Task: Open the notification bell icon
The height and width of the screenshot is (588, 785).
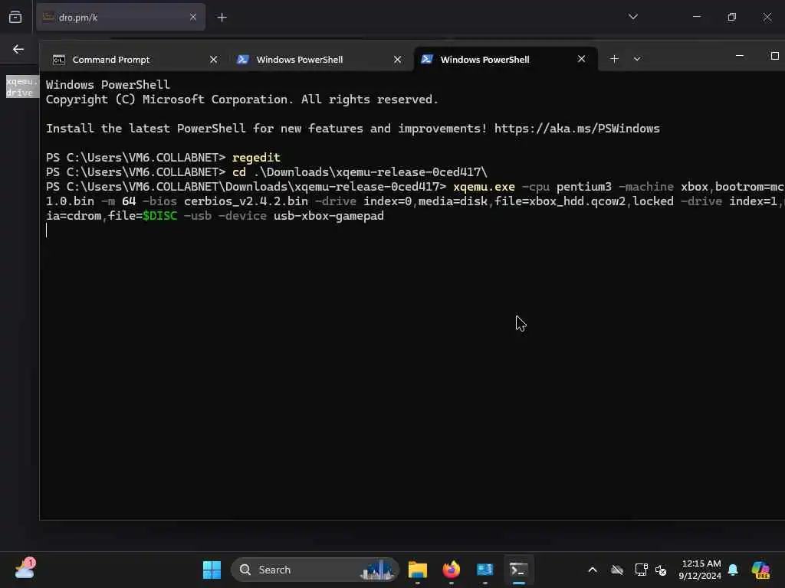Action: point(733,570)
